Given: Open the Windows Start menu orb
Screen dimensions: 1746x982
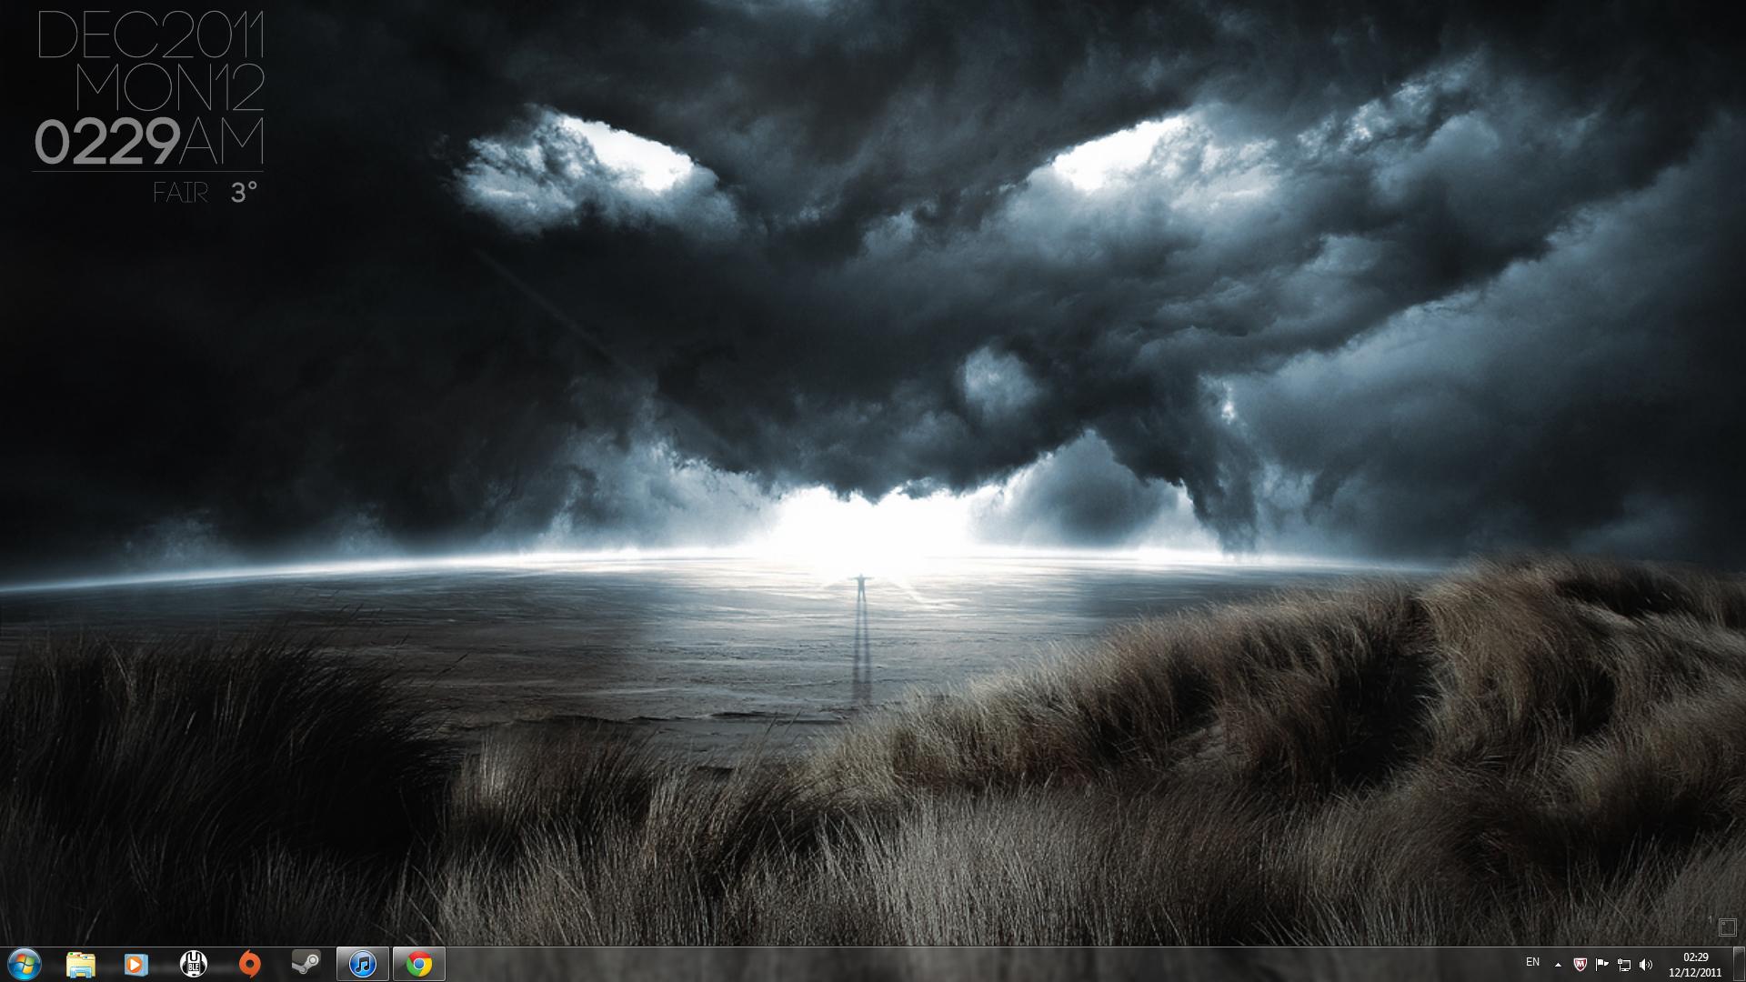Looking at the screenshot, I should [x=25, y=964].
